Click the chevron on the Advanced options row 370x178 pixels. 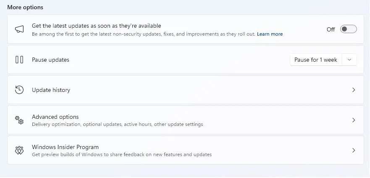point(354,120)
